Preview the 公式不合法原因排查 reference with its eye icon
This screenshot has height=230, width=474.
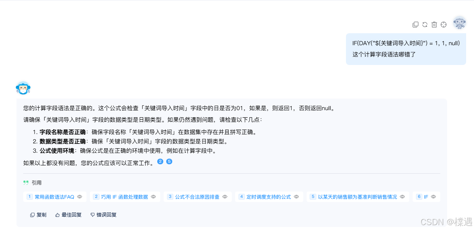point(225,197)
